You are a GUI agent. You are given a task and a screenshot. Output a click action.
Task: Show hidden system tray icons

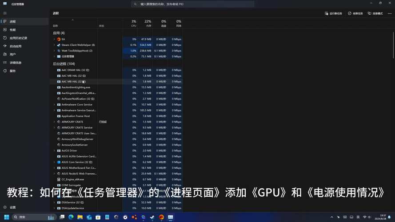(332, 217)
